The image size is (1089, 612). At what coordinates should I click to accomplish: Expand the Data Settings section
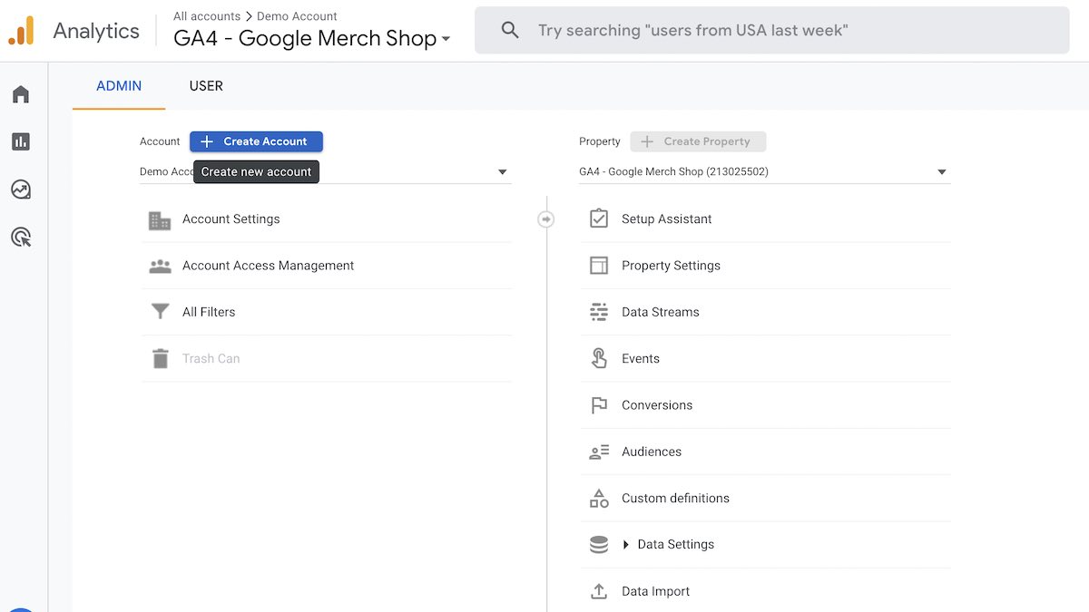click(626, 545)
